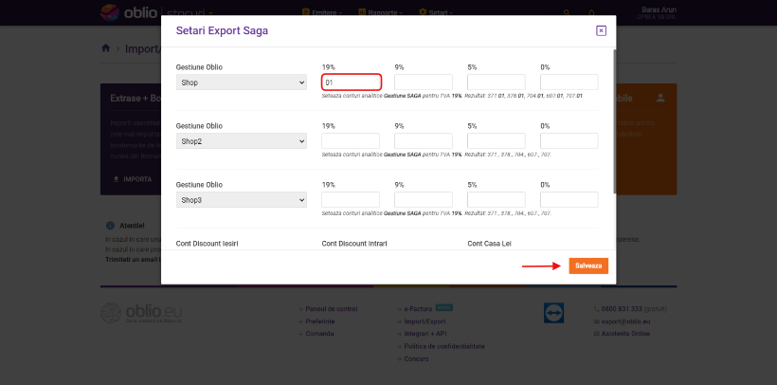Open the Integrari + API footer link
This screenshot has width=777, height=385.
pyautogui.click(x=425, y=334)
